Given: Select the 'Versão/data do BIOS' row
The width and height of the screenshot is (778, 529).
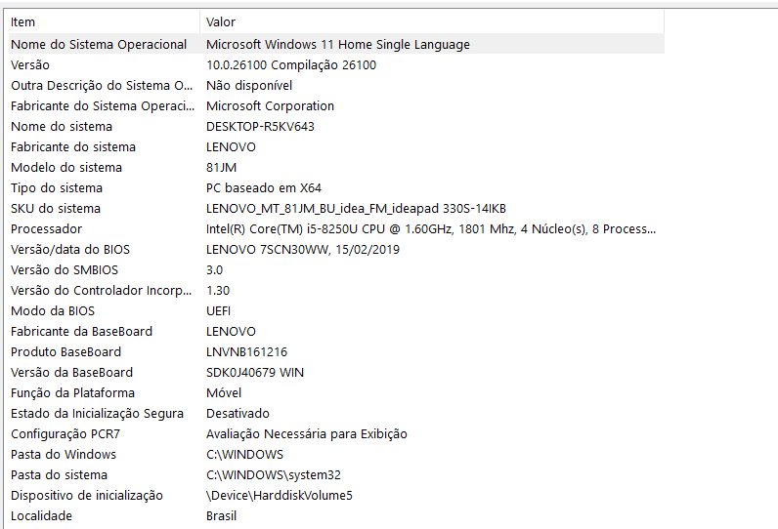Looking at the screenshot, I should point(336,249).
